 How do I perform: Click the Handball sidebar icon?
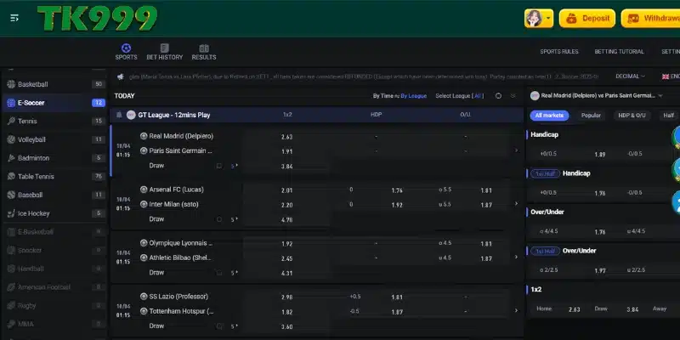click(11, 269)
